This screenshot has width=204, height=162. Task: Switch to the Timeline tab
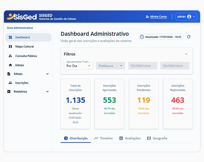(103, 138)
